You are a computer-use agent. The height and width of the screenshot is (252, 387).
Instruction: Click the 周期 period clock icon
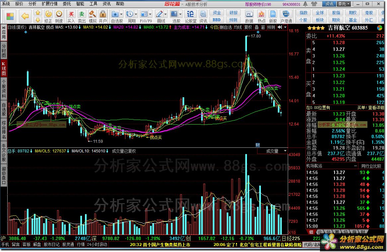point(129,14)
